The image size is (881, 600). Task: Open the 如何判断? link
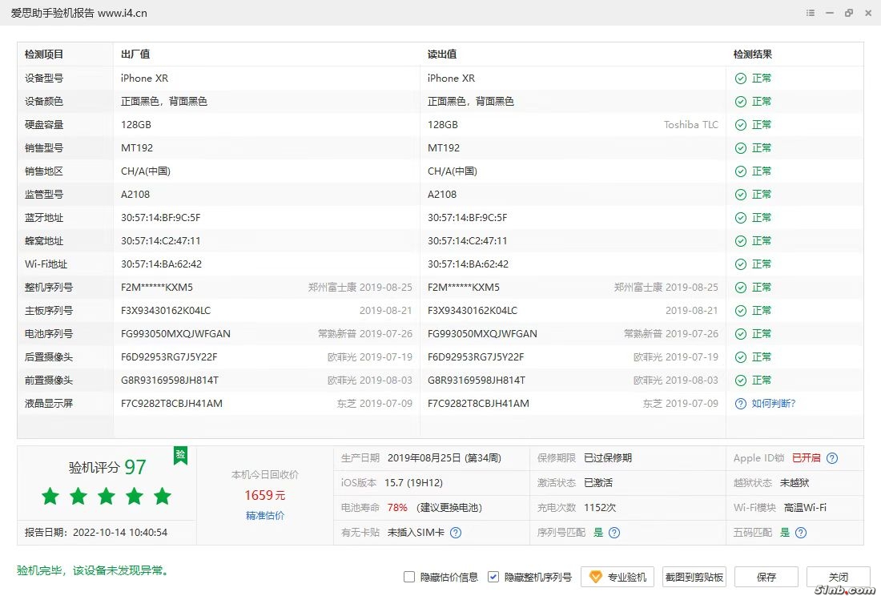coord(773,404)
